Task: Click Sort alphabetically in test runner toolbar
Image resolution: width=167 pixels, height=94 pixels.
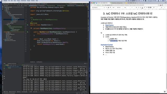Action: (10, 65)
